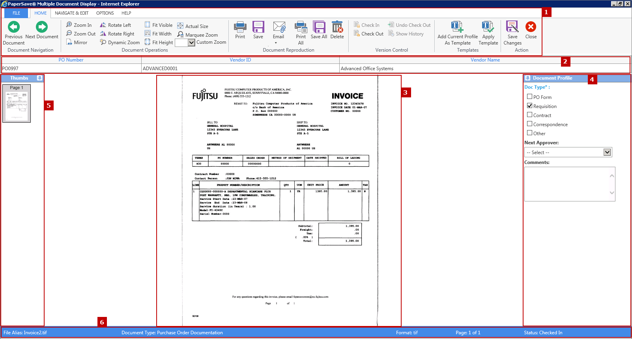Check the Other doc type

point(529,133)
